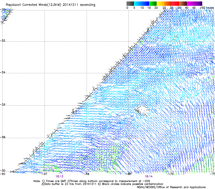The image size is (215, 189).
Task: Click the 'NOAA/NESDIS/Office of Research and Applications' credit
Action: pyautogui.click(x=171, y=187)
